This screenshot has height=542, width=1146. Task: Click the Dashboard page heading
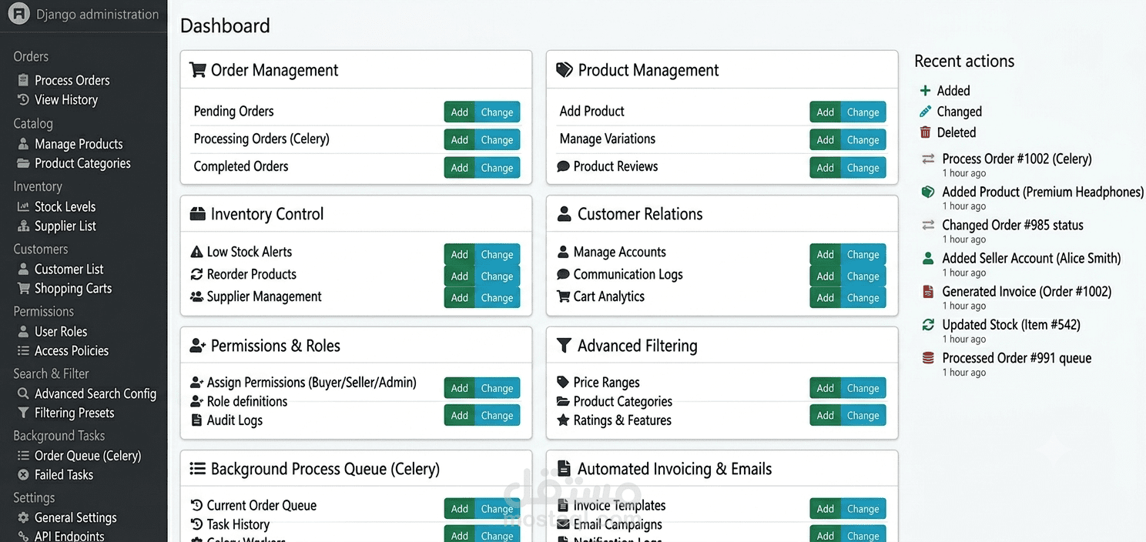coord(225,25)
